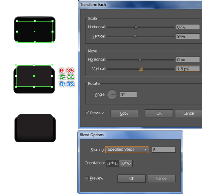Cancel the Transform Each dialog
The height and width of the screenshot is (195, 202).
pyautogui.click(x=189, y=113)
